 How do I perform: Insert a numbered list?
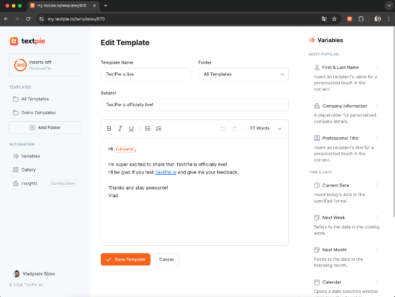point(159,128)
